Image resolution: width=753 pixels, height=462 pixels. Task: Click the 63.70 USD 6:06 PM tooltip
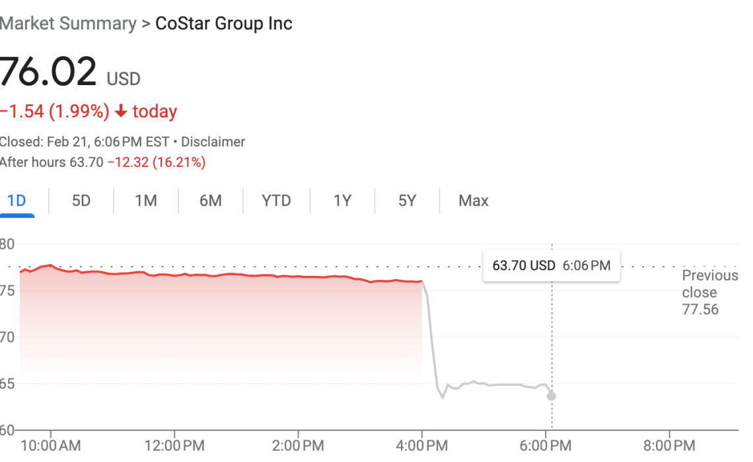[x=552, y=266]
